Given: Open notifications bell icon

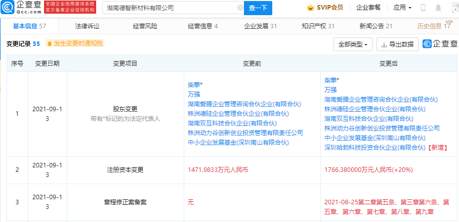Looking at the screenshot, I should pyautogui.click(x=438, y=8).
